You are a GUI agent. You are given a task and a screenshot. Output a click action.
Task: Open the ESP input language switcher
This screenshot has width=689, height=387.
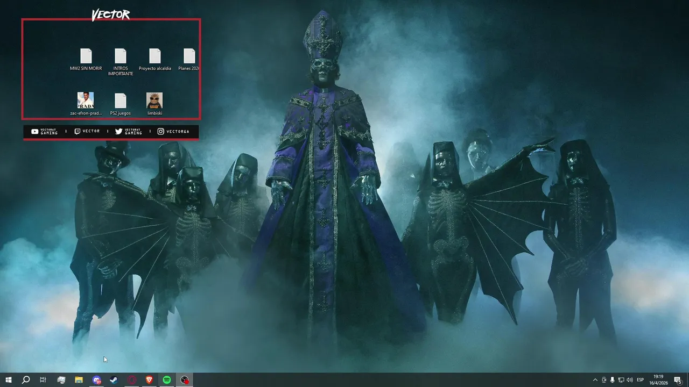click(x=641, y=380)
